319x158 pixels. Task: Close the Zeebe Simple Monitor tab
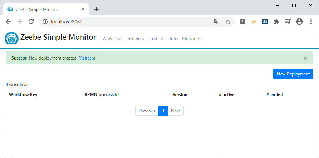83,9
